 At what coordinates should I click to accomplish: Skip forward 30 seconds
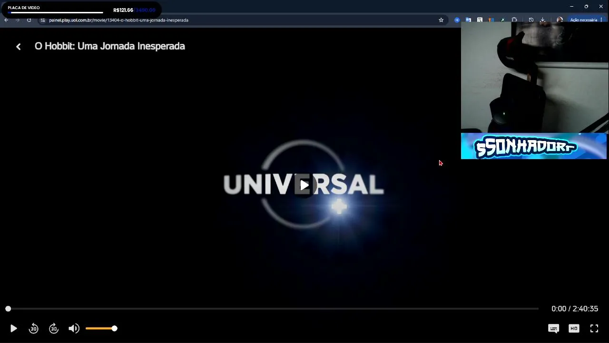[54, 328]
